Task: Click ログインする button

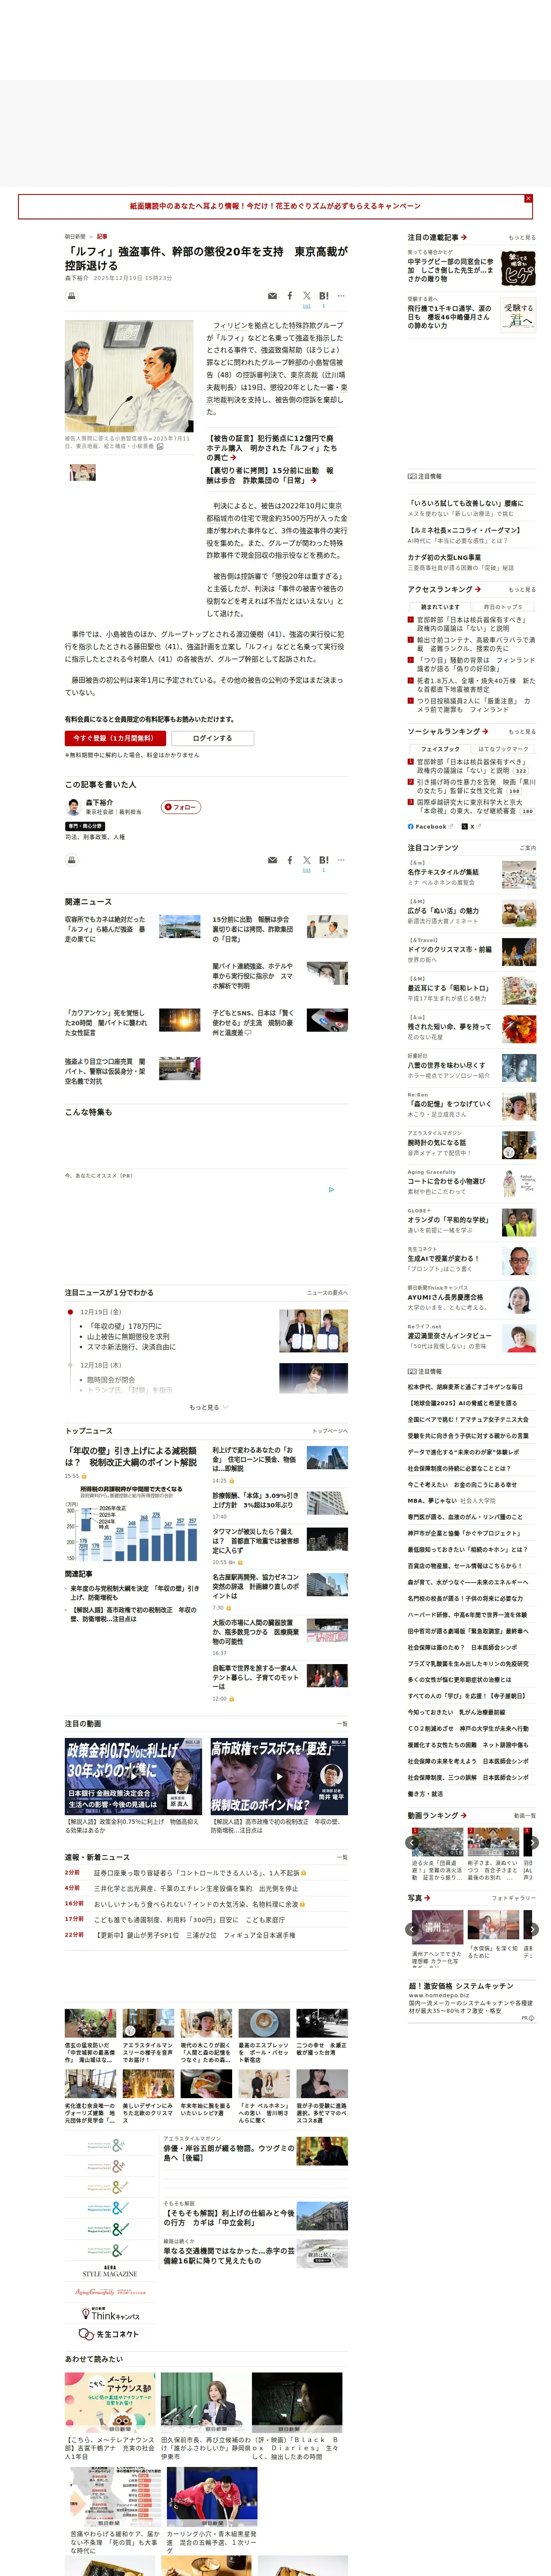Action: point(212,738)
